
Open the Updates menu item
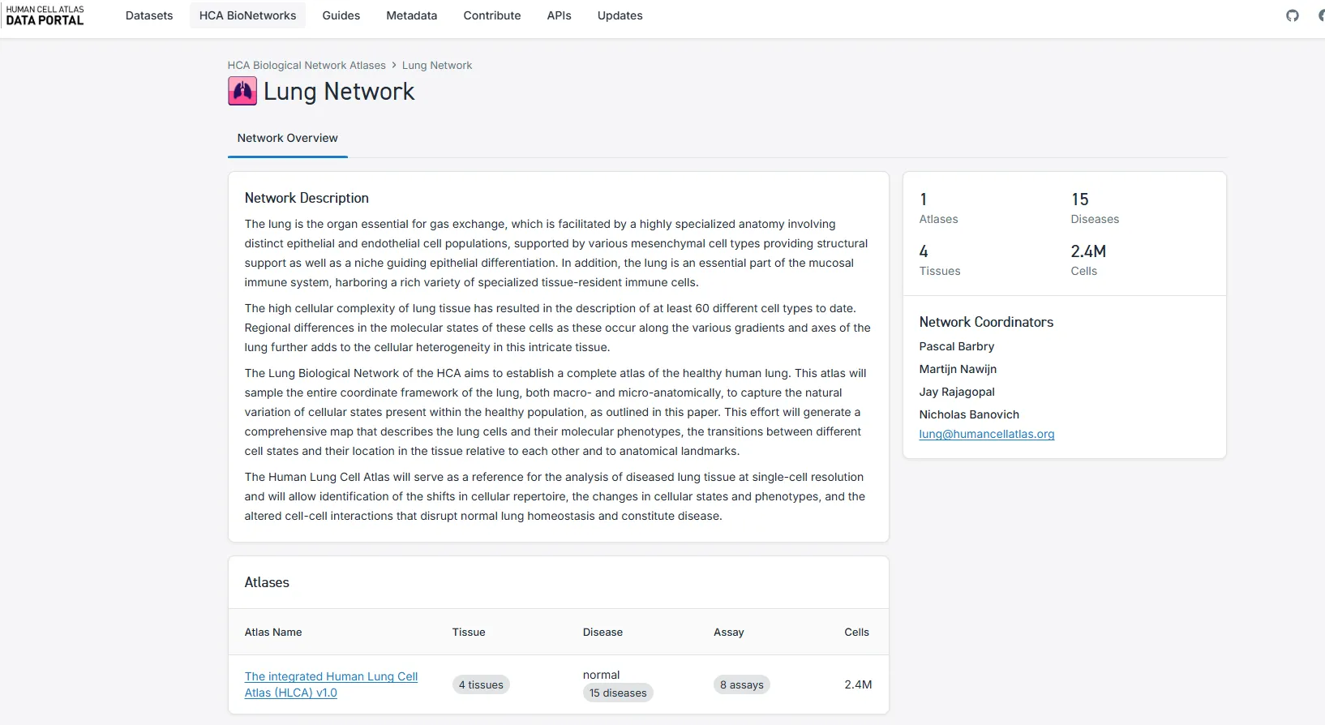pyautogui.click(x=620, y=15)
